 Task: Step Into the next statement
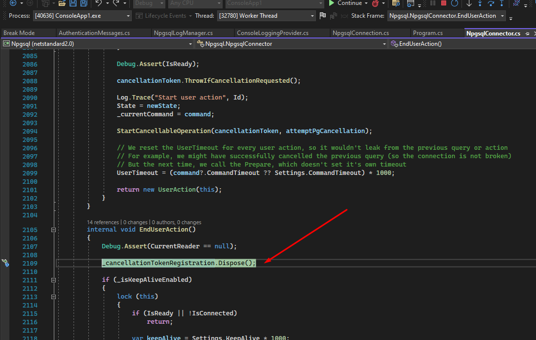point(480,4)
